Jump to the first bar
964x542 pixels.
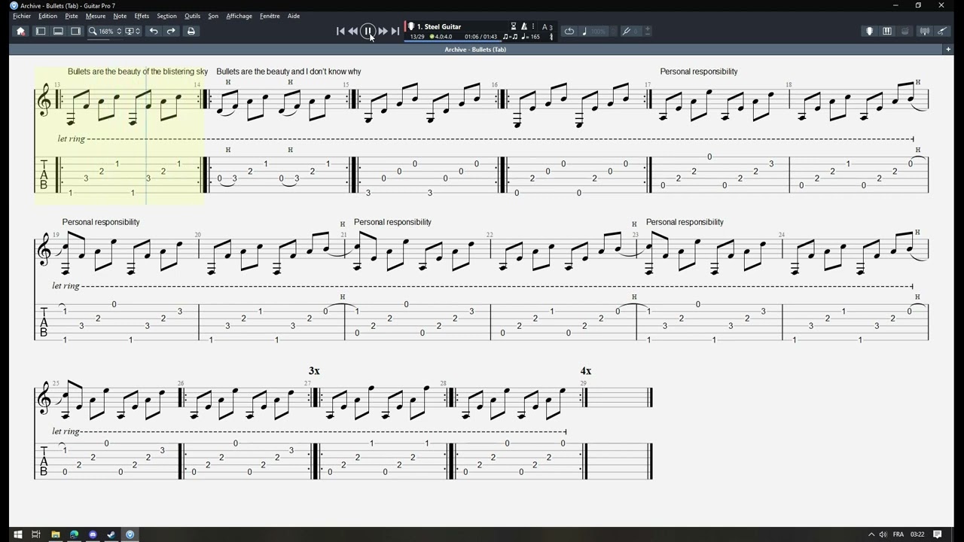pos(340,31)
